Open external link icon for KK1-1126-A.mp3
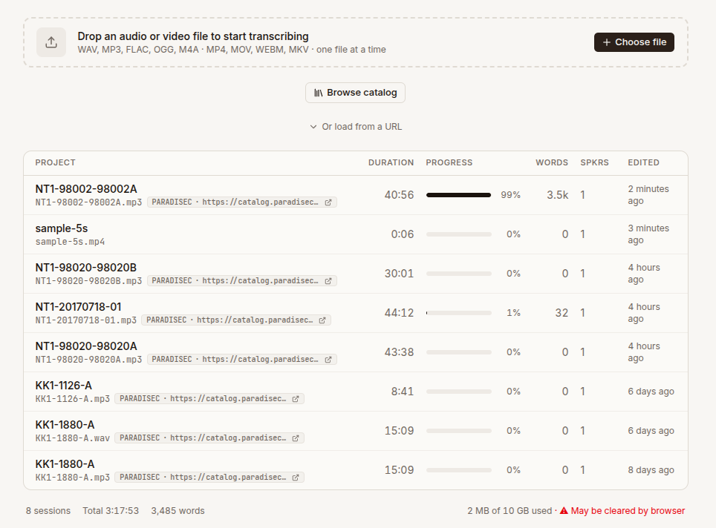 (x=296, y=399)
